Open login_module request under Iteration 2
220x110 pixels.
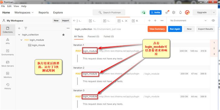pos(90,74)
